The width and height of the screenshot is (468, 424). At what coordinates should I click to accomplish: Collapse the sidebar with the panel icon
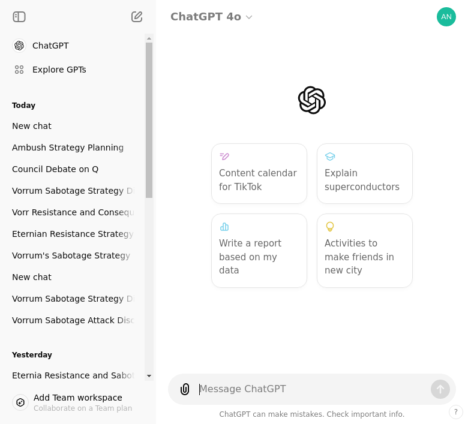[19, 17]
